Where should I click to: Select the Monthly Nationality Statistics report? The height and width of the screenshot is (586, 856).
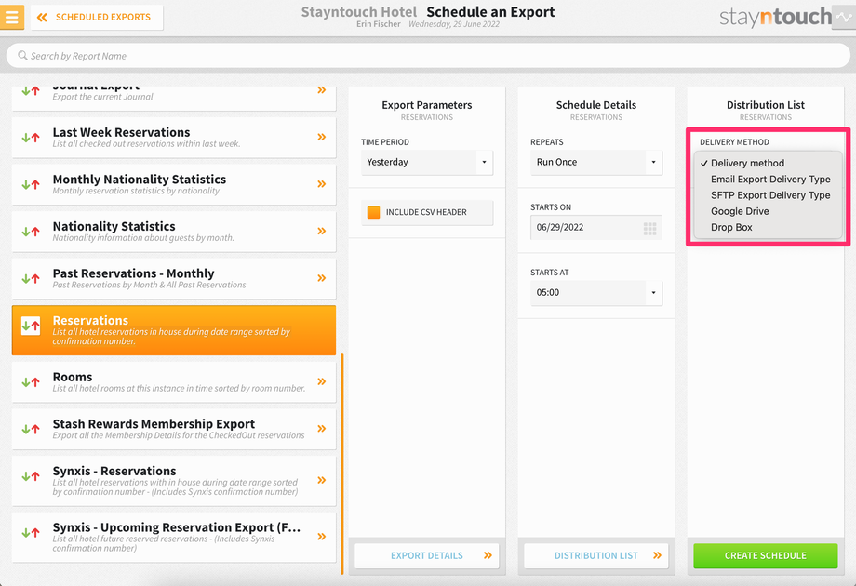tap(174, 184)
